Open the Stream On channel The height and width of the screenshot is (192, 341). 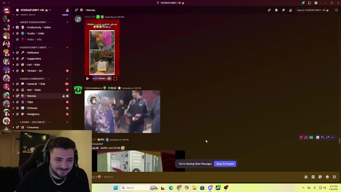(42, 71)
